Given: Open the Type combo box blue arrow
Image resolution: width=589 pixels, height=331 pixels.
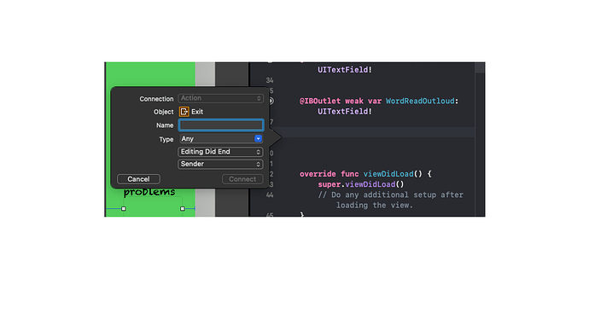Looking at the screenshot, I should 258,138.
